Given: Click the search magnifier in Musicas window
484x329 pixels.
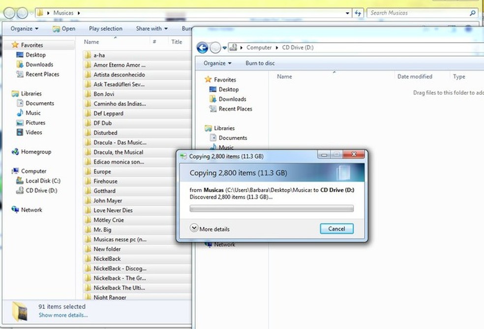Looking at the screenshot, I should coord(472,13).
